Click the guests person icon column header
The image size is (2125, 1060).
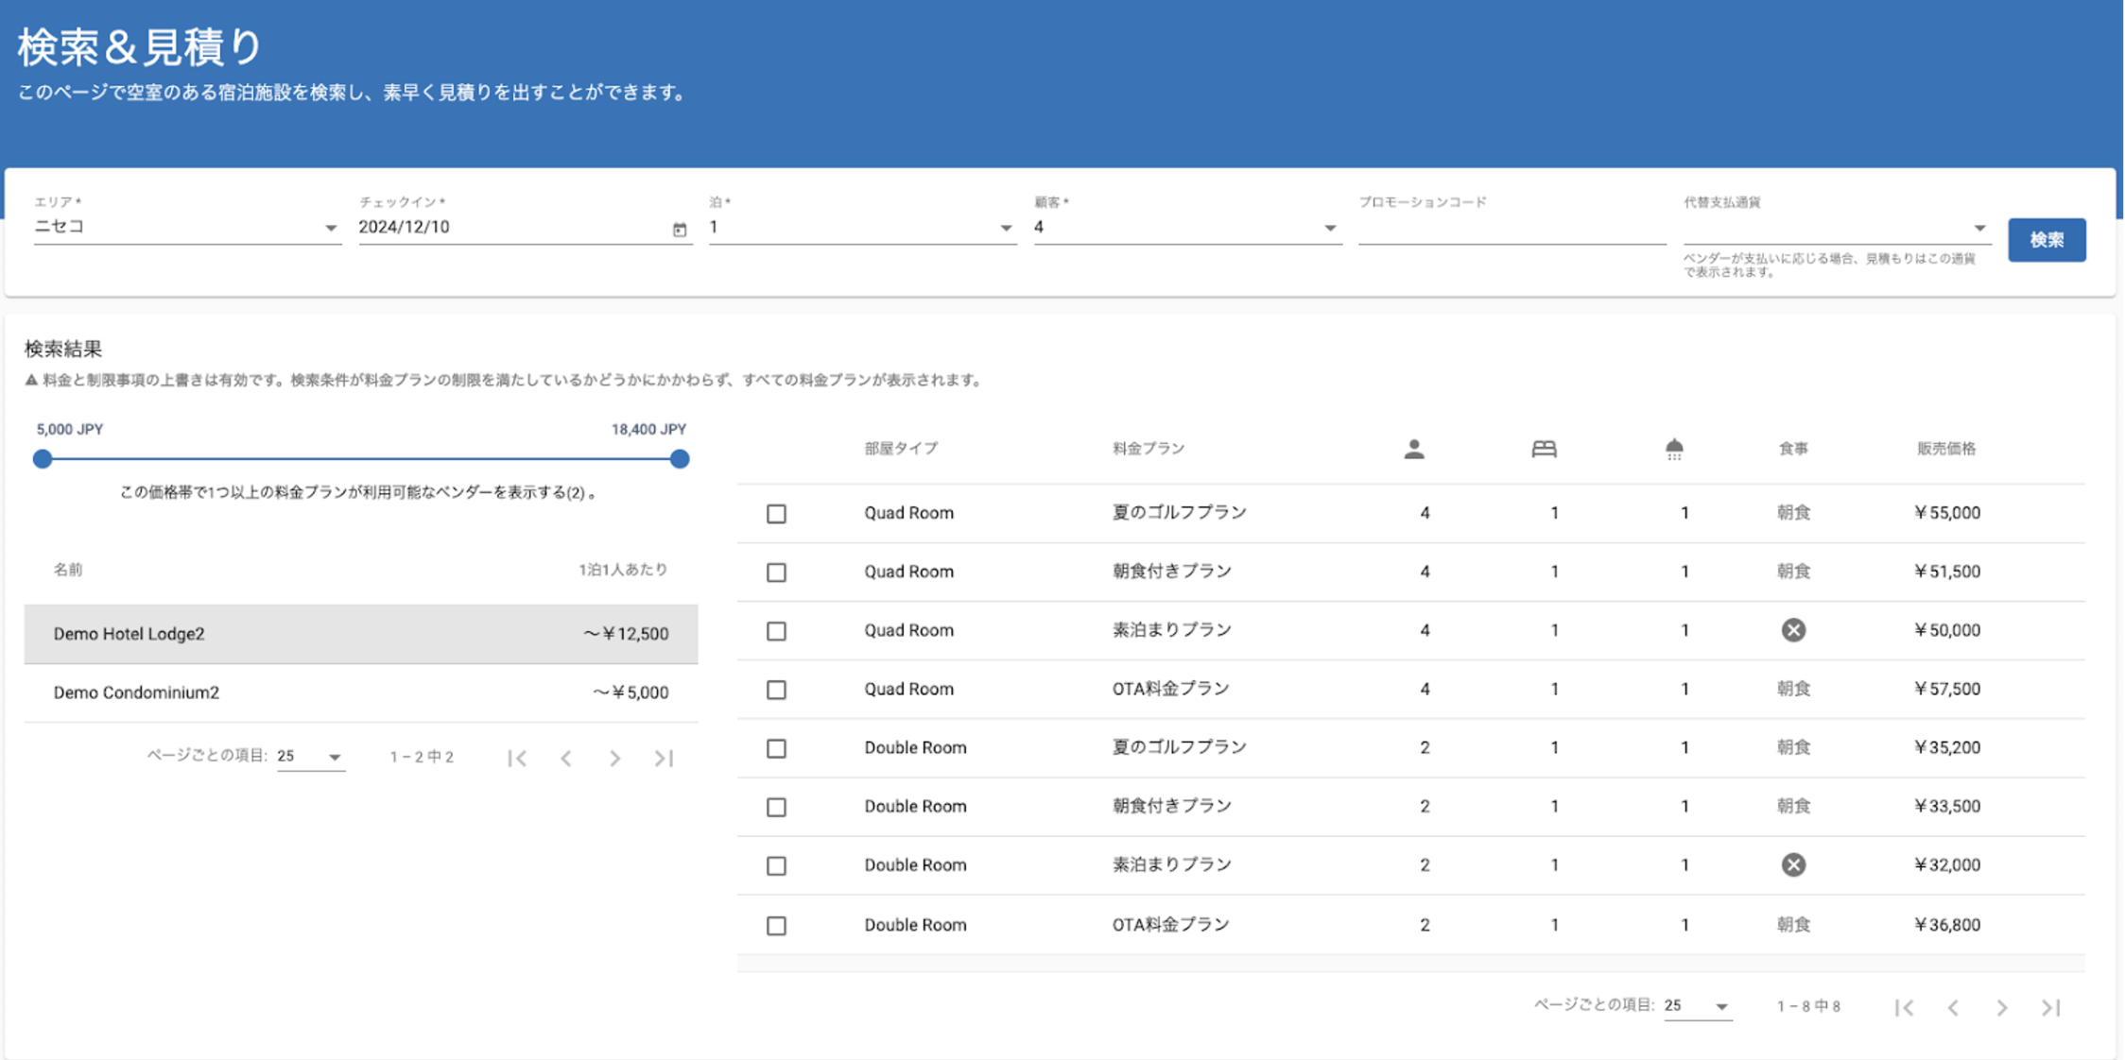(1413, 449)
